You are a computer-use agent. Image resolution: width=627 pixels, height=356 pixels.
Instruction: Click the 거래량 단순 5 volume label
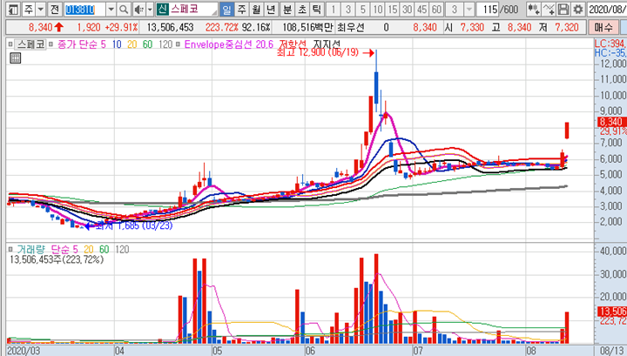(x=47, y=249)
